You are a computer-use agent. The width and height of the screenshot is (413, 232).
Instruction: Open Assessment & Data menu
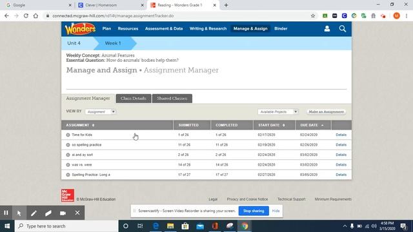coord(164,28)
